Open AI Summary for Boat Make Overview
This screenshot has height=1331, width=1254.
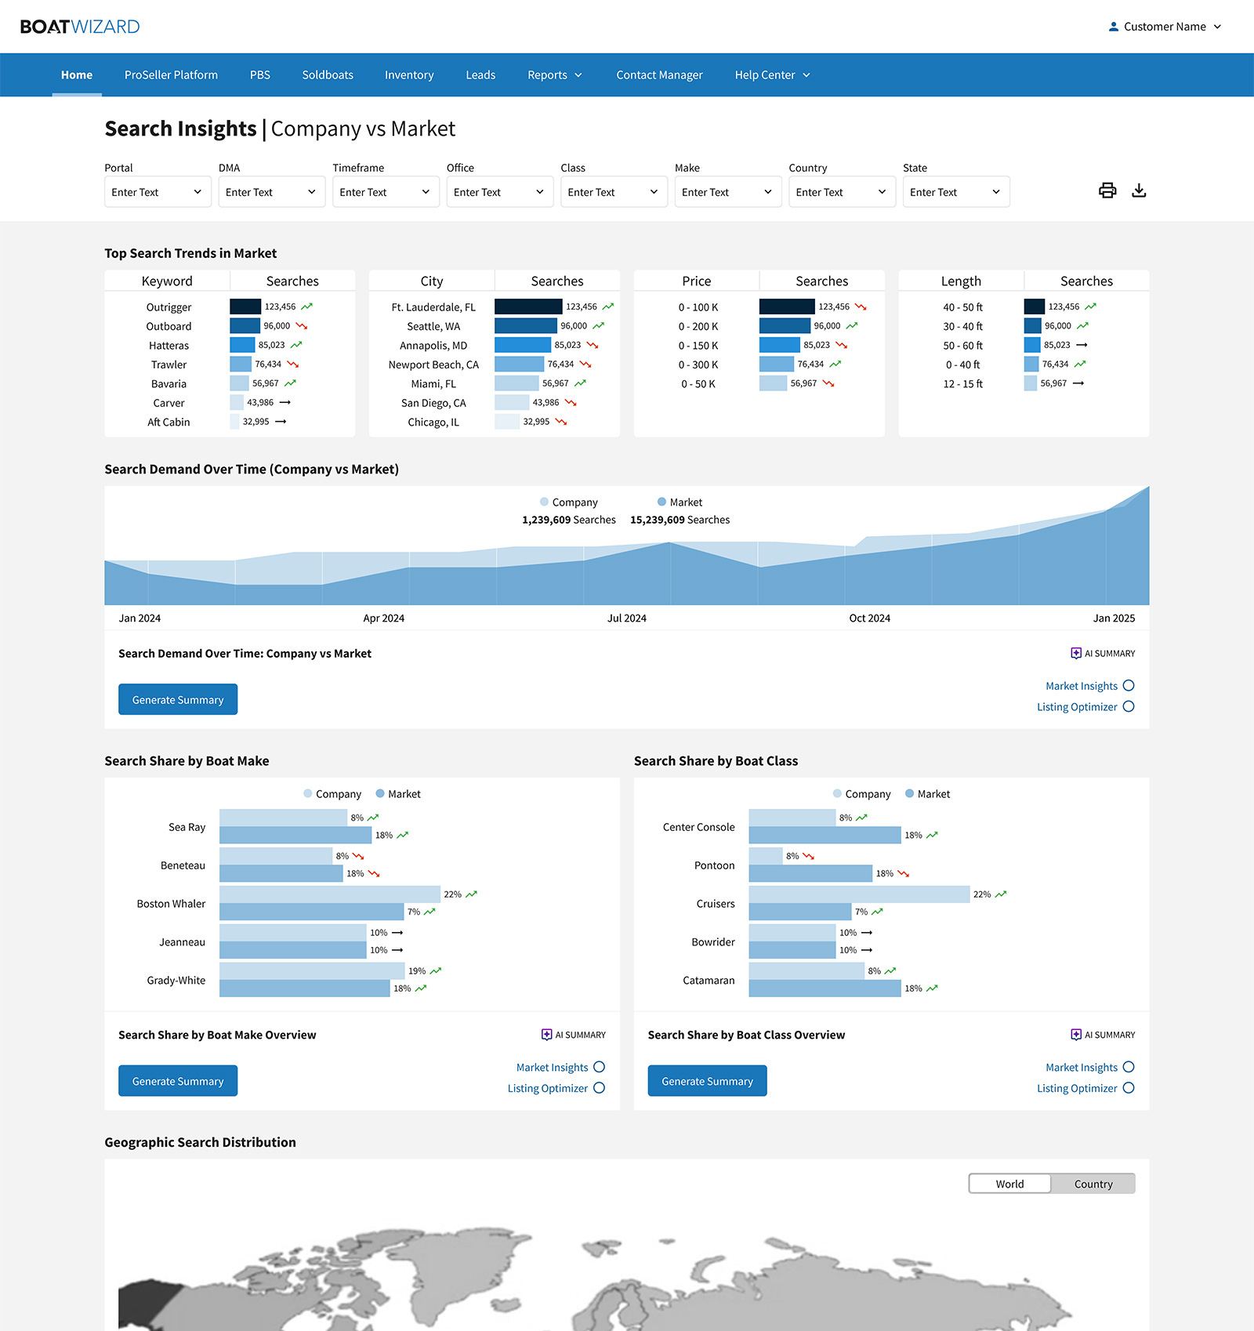pos(573,1034)
